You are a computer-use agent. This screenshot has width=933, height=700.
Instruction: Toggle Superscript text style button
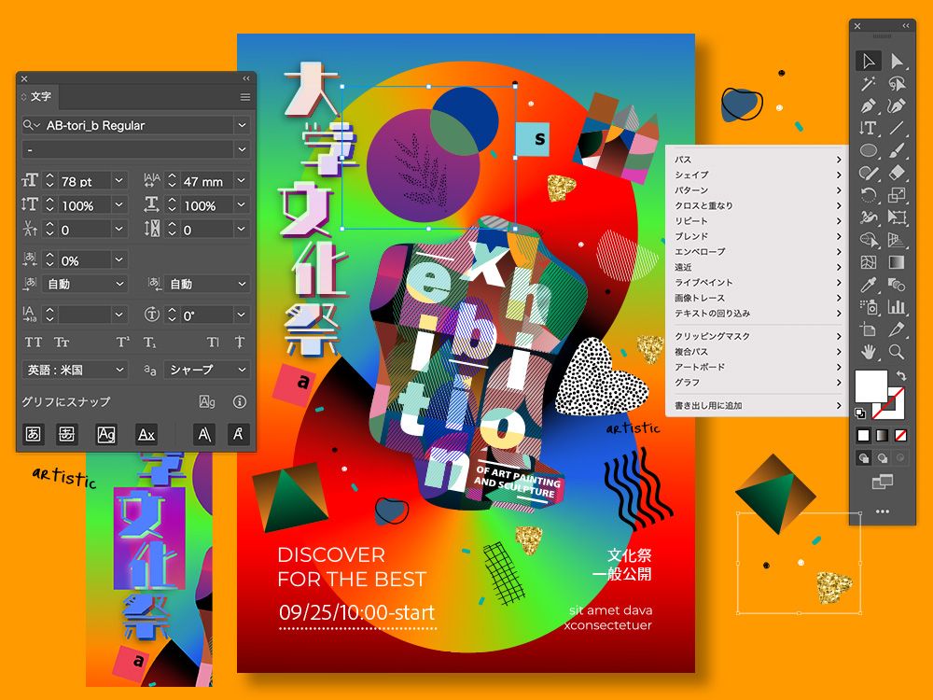tap(122, 343)
